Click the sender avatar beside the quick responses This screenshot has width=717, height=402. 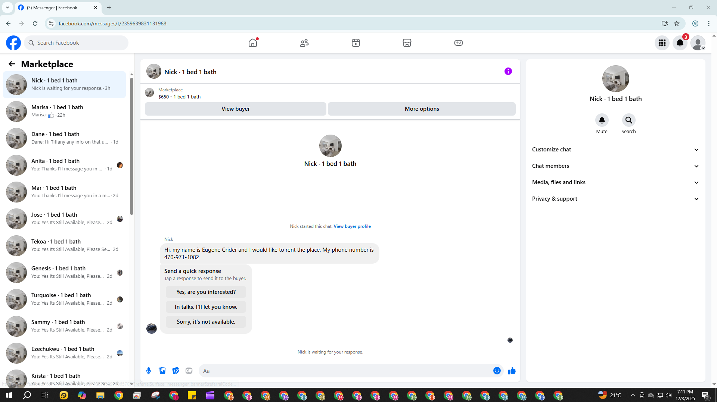click(152, 328)
